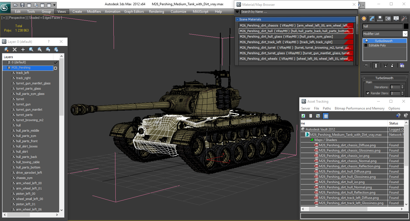Click the Layer dialog vertical scrollbar down arrow

tap(61, 210)
